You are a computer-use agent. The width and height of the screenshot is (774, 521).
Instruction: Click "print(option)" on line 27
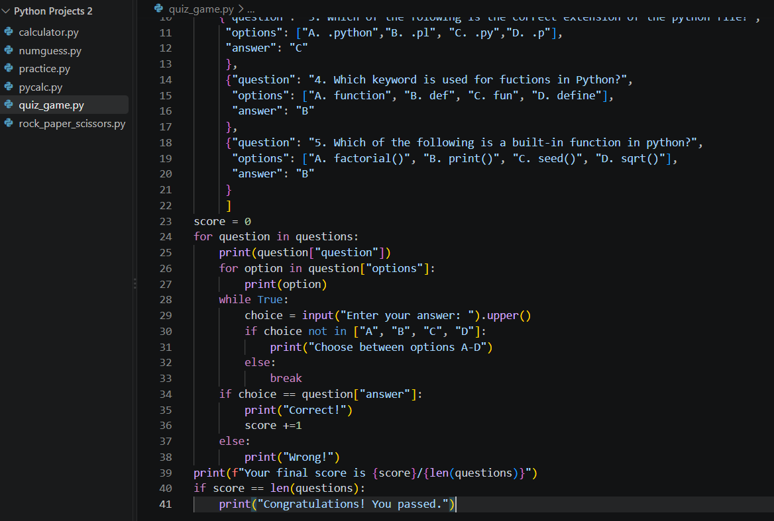(x=286, y=285)
